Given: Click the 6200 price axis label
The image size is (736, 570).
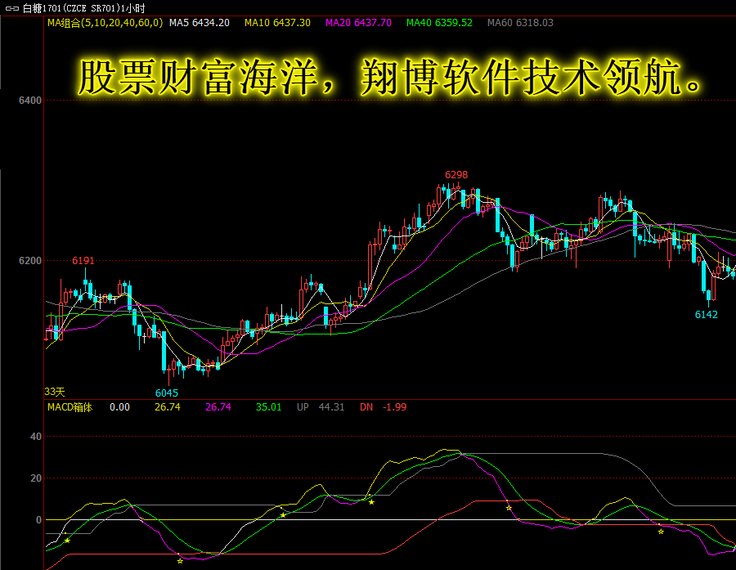Looking at the screenshot, I should (30, 261).
